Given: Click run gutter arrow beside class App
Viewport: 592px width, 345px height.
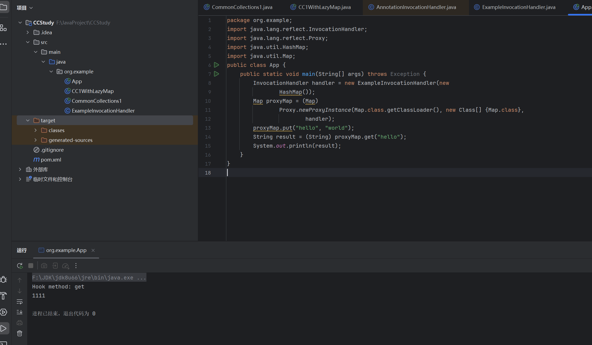Looking at the screenshot, I should pos(216,65).
